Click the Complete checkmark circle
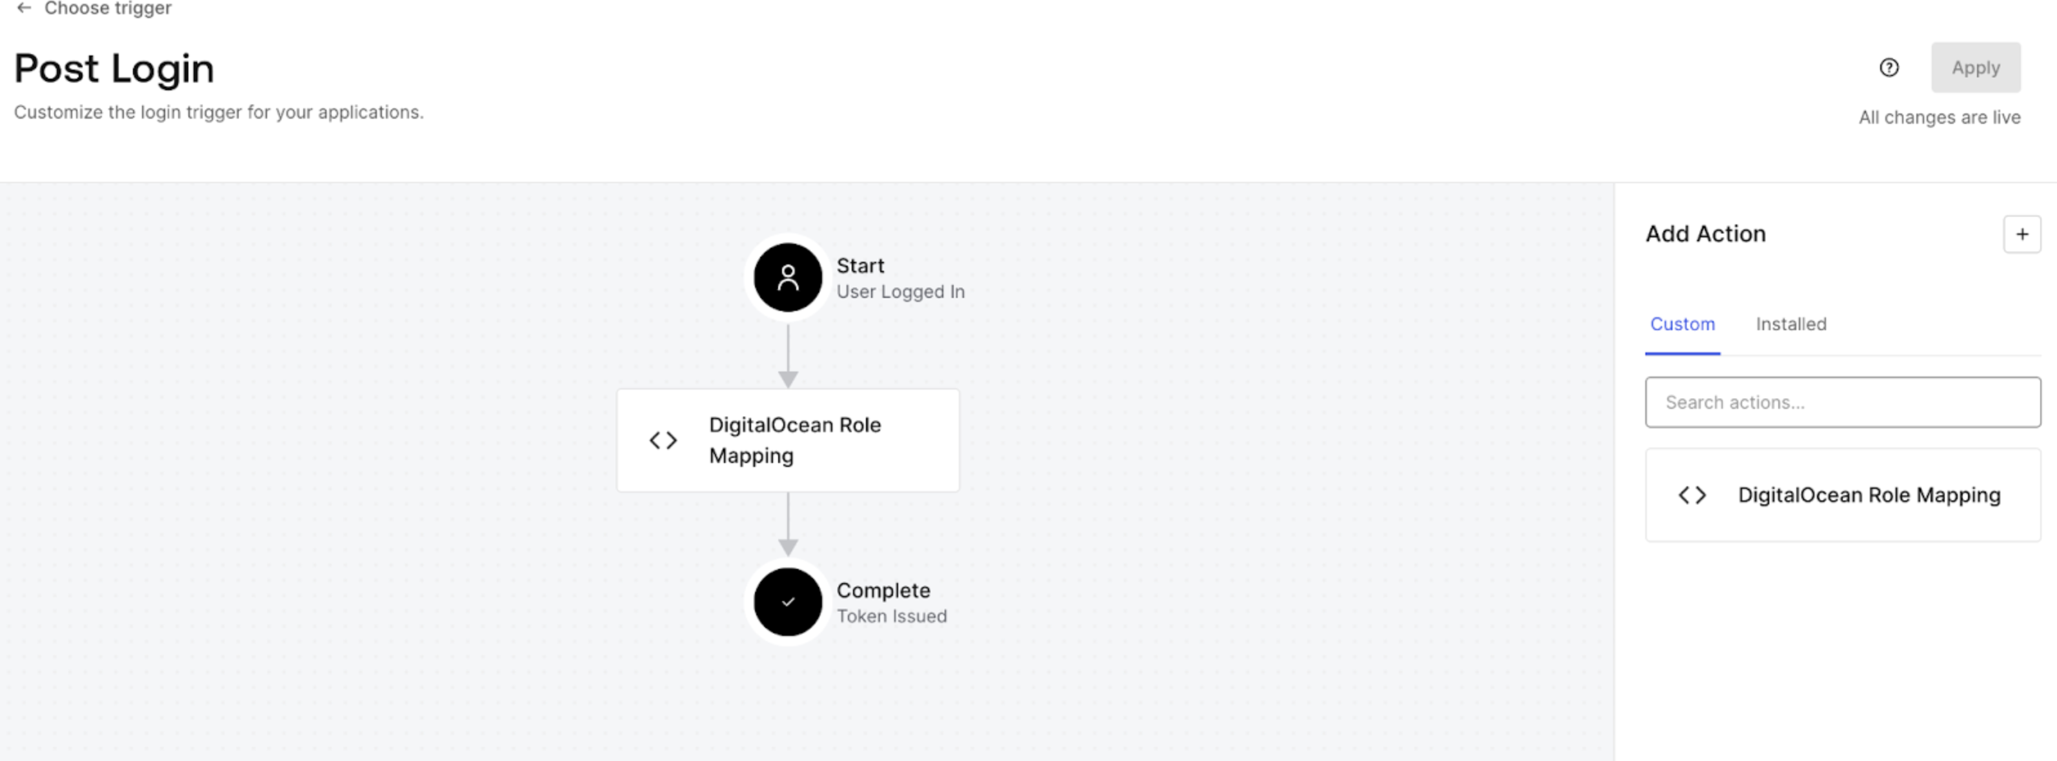The image size is (2057, 761). [x=787, y=601]
